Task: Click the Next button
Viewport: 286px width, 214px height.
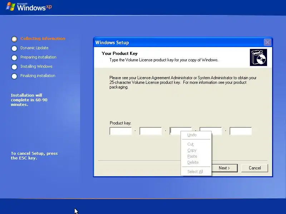Action: [225, 168]
